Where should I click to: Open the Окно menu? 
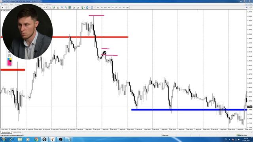tap(41, 4)
